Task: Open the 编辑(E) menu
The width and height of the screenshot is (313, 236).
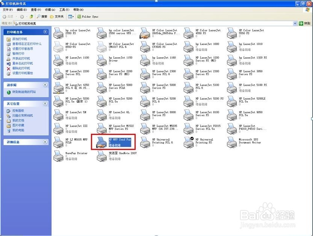Action: click(21, 10)
